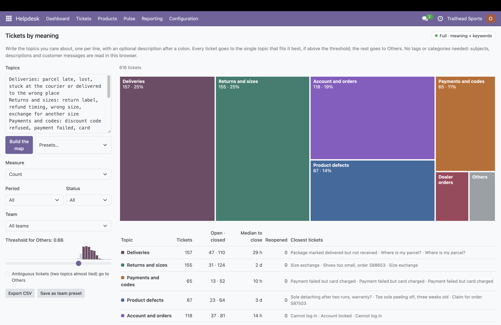Open the activities clock icon

pos(440,19)
